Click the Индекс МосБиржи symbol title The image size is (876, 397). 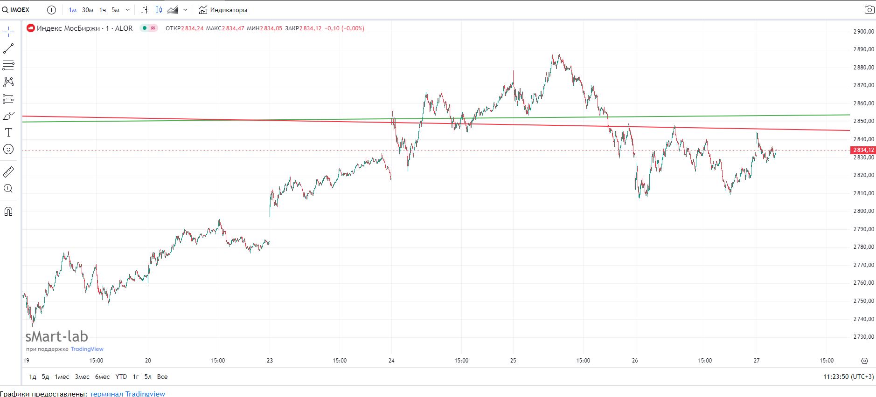[x=68, y=28]
